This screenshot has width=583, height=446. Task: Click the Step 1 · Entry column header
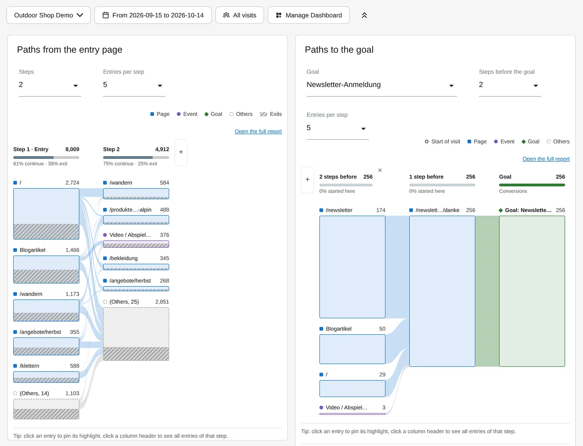pyautogui.click(x=46, y=156)
